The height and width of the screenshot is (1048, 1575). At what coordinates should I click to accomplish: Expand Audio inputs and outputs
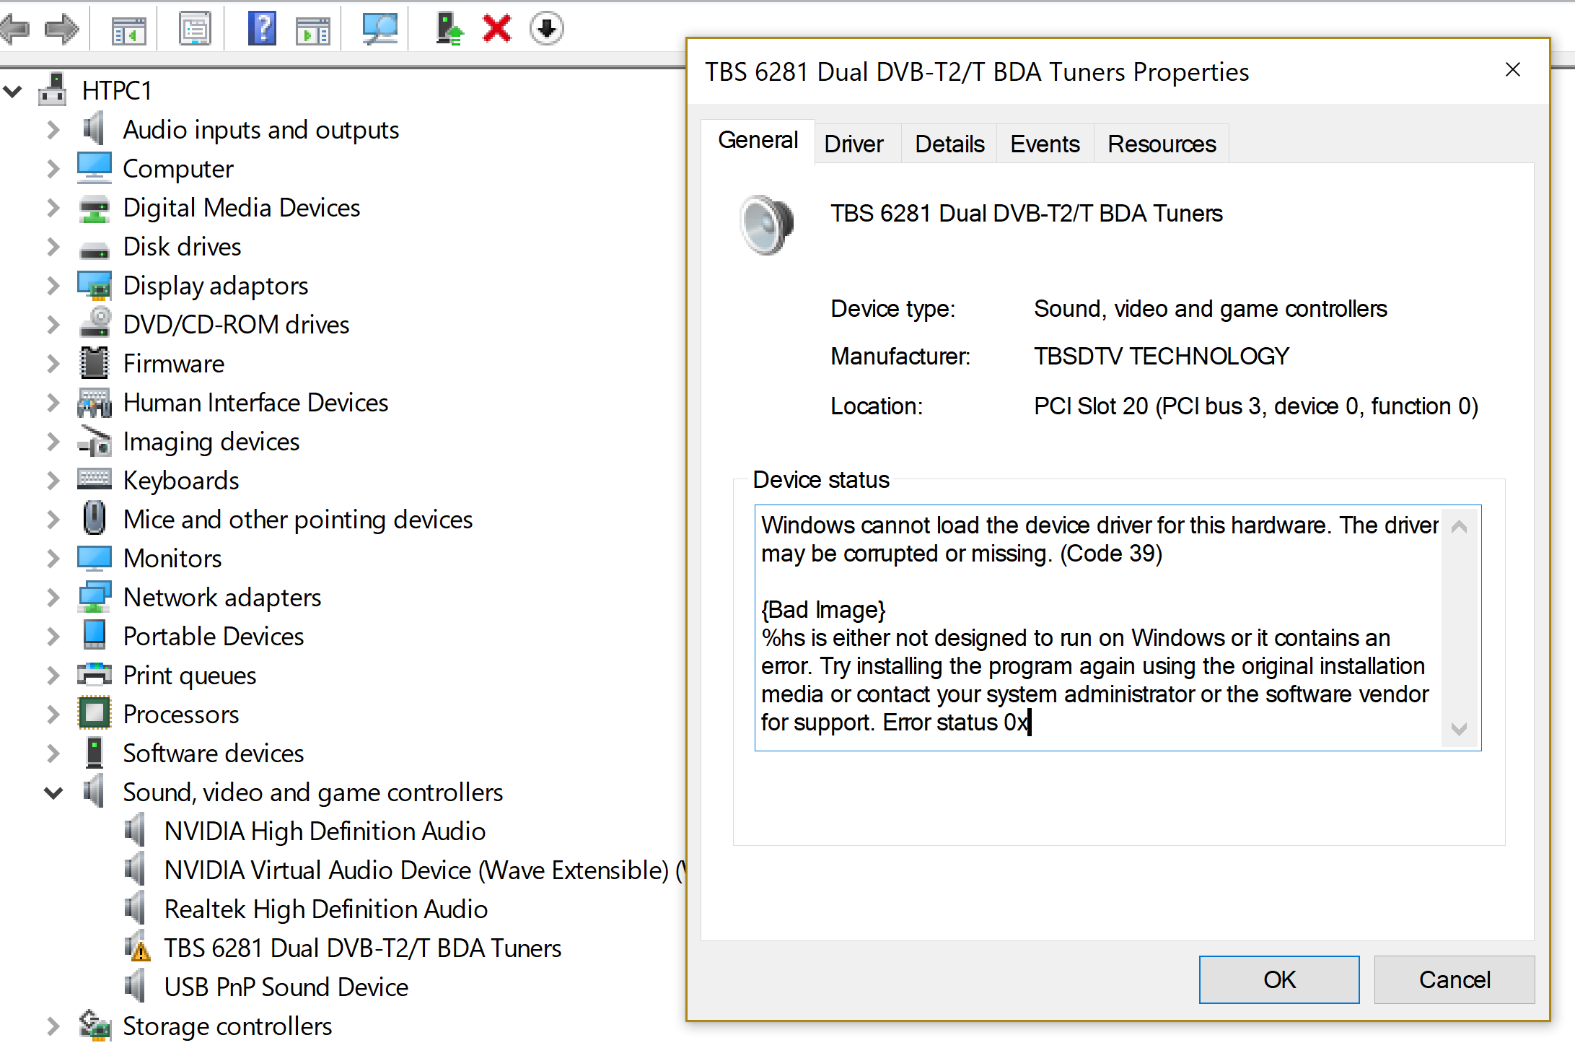coord(53,130)
